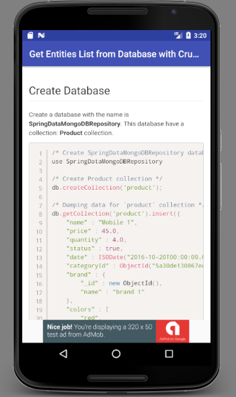Click line number 16 in code gutter
Image resolution: width=236 pixels, height=397 pixels.
[x=39, y=284]
